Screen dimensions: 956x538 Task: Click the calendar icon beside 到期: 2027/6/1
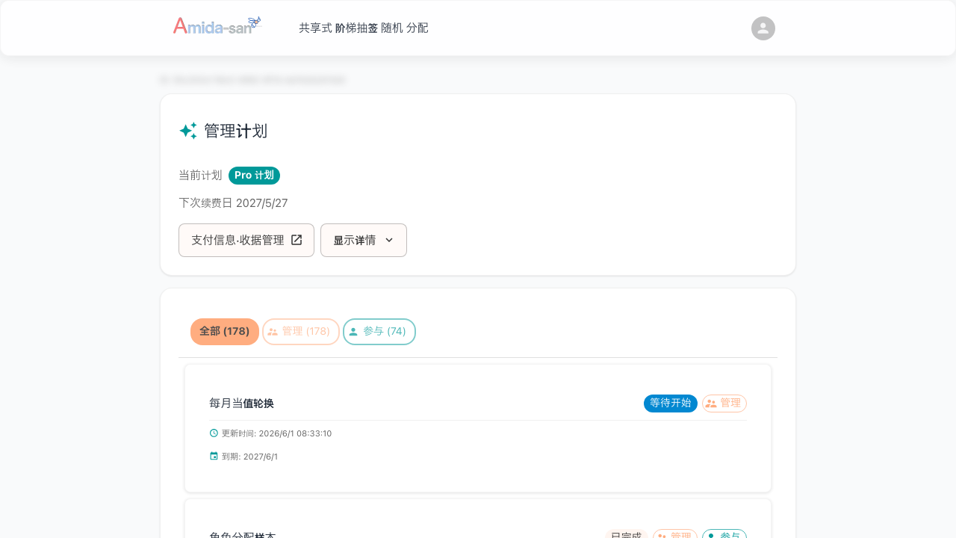tap(214, 456)
